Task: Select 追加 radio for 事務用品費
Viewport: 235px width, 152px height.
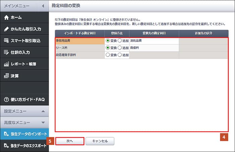Action: pyautogui.click(x=120, y=40)
